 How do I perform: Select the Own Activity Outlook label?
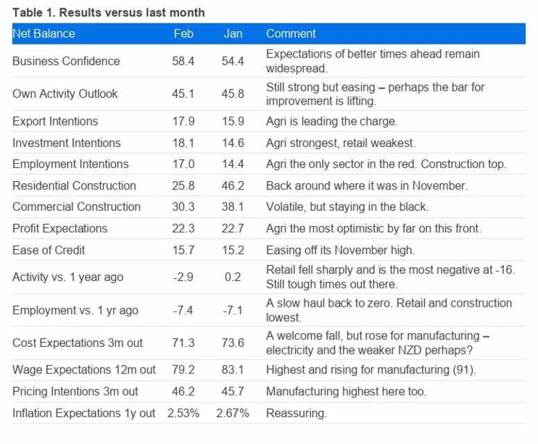(65, 94)
